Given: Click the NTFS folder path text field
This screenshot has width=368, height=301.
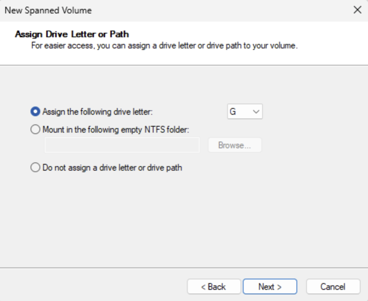Looking at the screenshot, I should [x=122, y=145].
